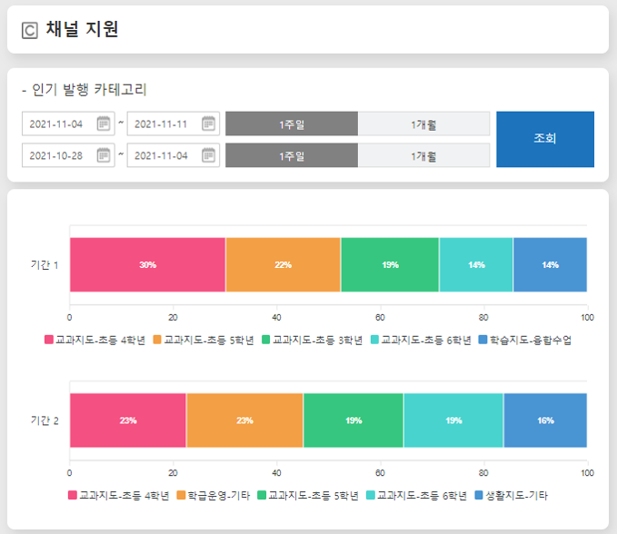
Task: Click the 2021-11-04 first start date field
Action: [57, 124]
